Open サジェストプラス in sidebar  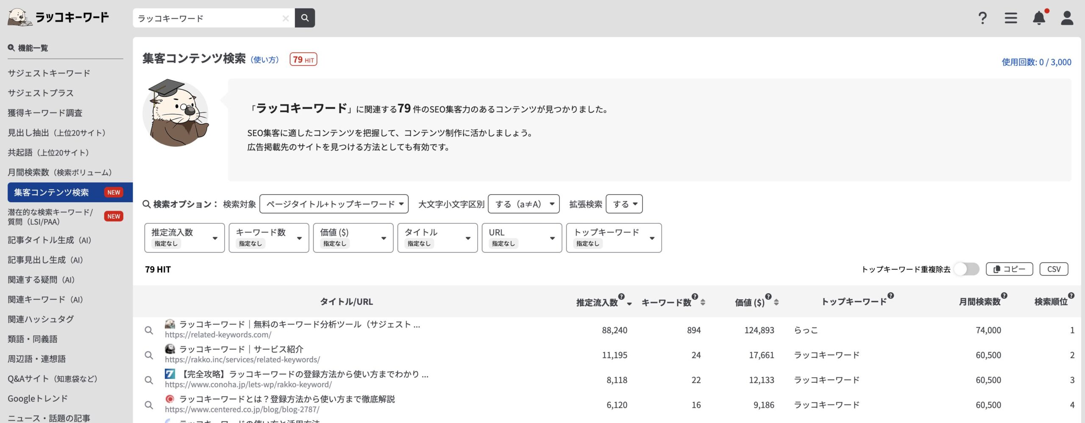(41, 93)
